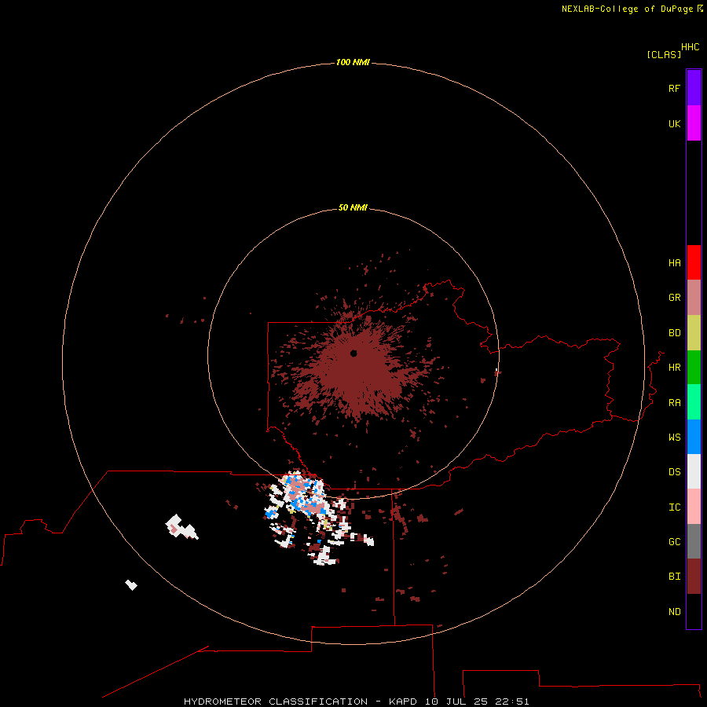The width and height of the screenshot is (707, 707).
Task: Click the HR legend label
Action: [674, 368]
